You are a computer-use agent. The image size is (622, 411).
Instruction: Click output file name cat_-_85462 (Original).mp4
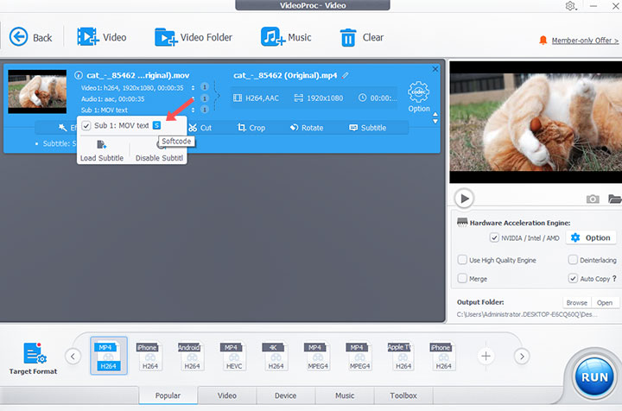(x=285, y=75)
